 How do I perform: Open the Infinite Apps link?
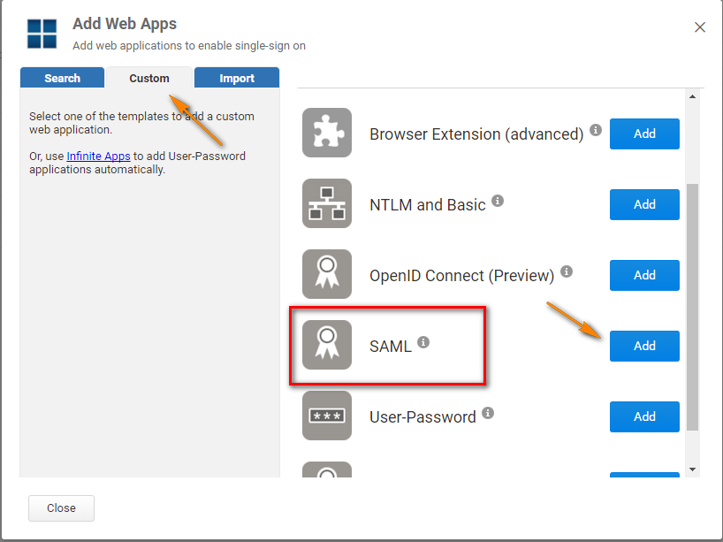tap(98, 156)
